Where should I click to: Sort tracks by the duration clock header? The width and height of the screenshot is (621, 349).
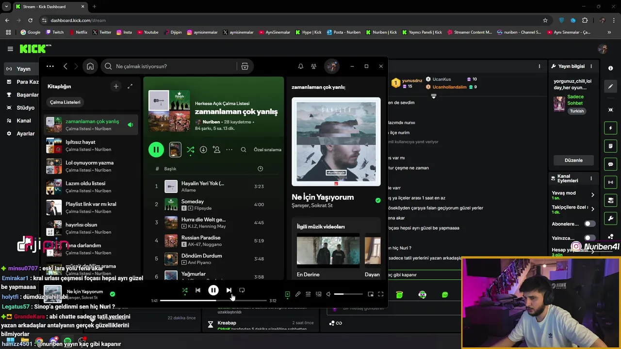[x=260, y=169]
